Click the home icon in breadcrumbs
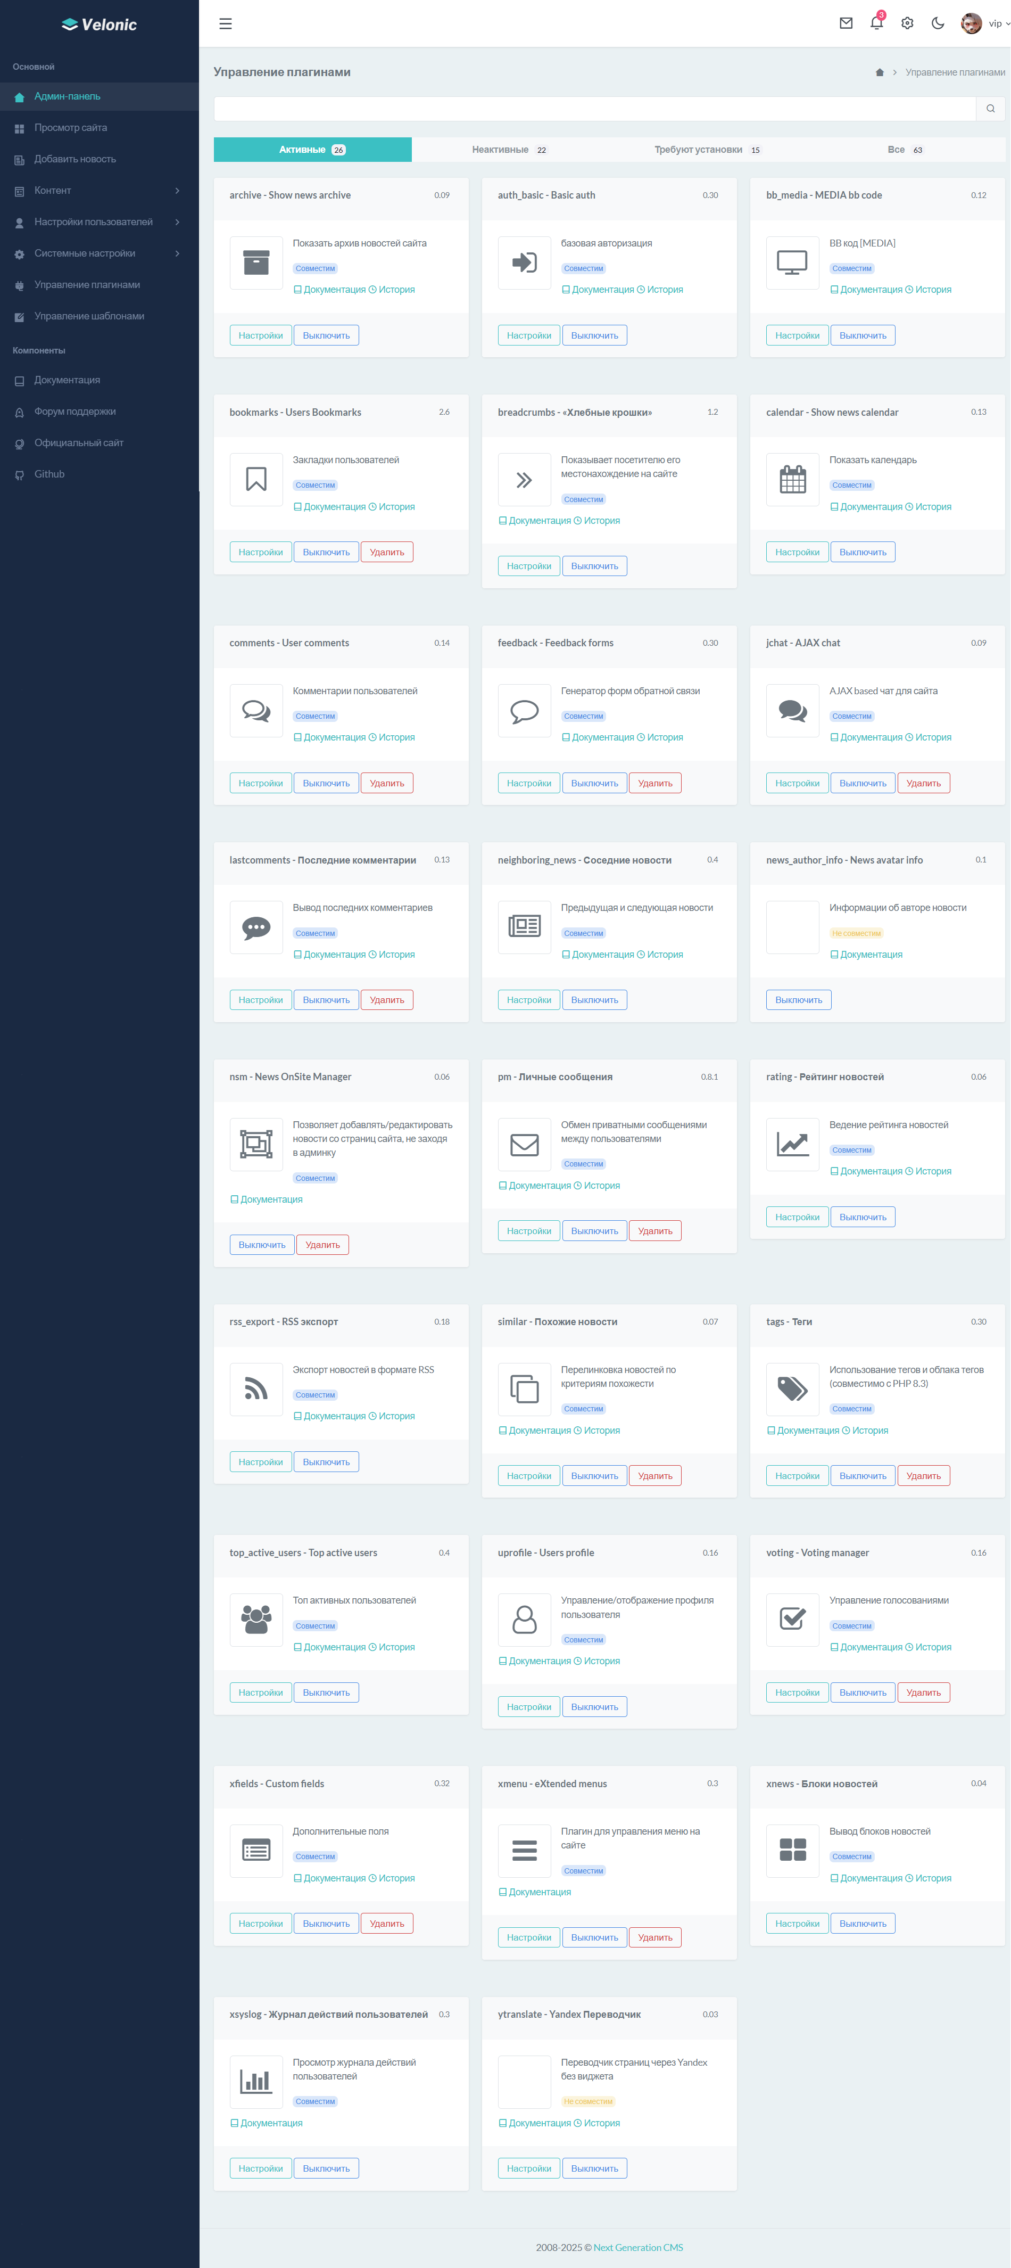Viewport: 1011px width, 2268px height. point(879,73)
